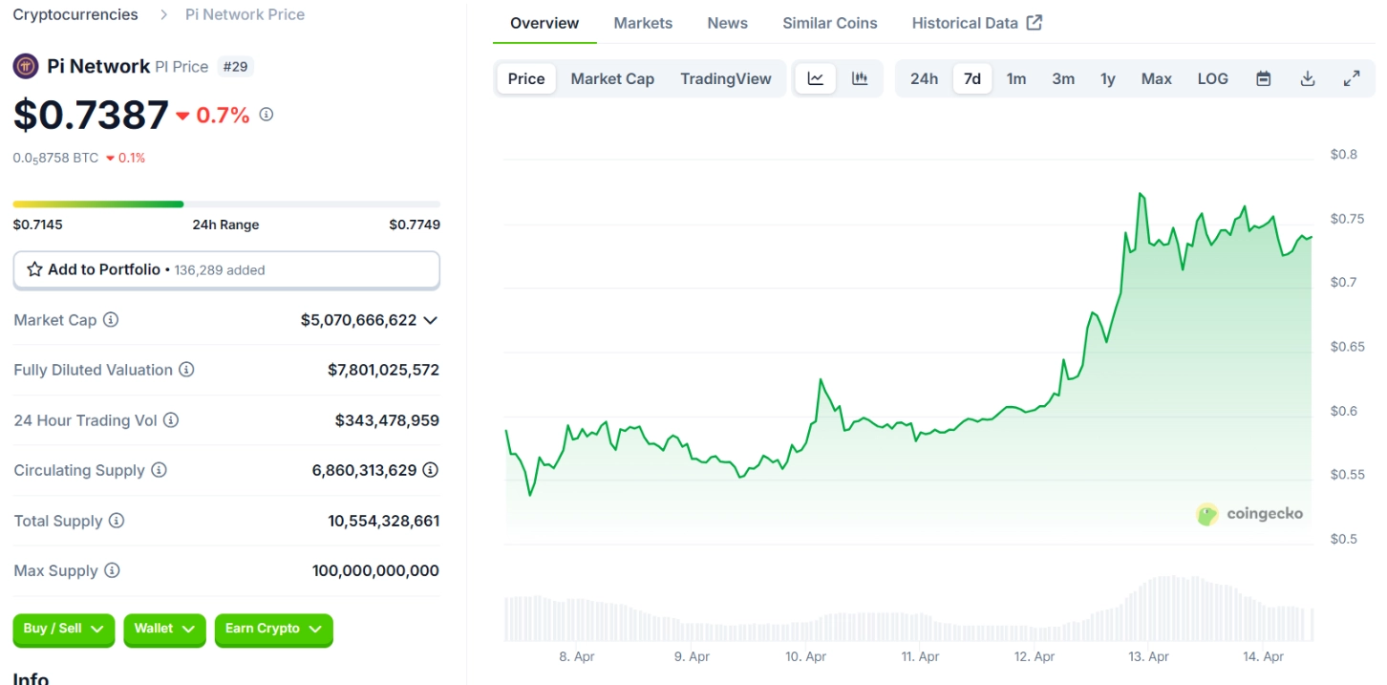This screenshot has height=685, width=1387.
Task: Click the $0.75 y-axis label
Action: tap(1347, 219)
